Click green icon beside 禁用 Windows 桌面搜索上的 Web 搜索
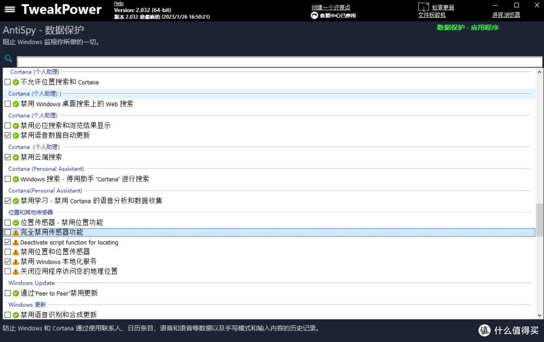 pos(16,104)
